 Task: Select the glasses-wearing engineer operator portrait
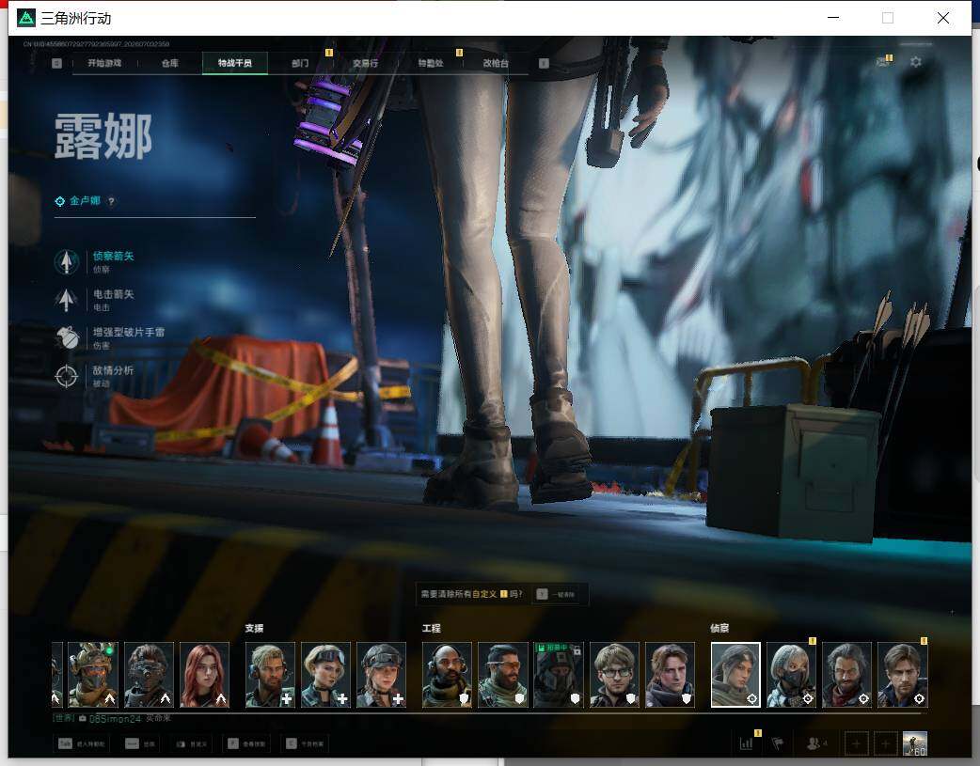click(614, 675)
